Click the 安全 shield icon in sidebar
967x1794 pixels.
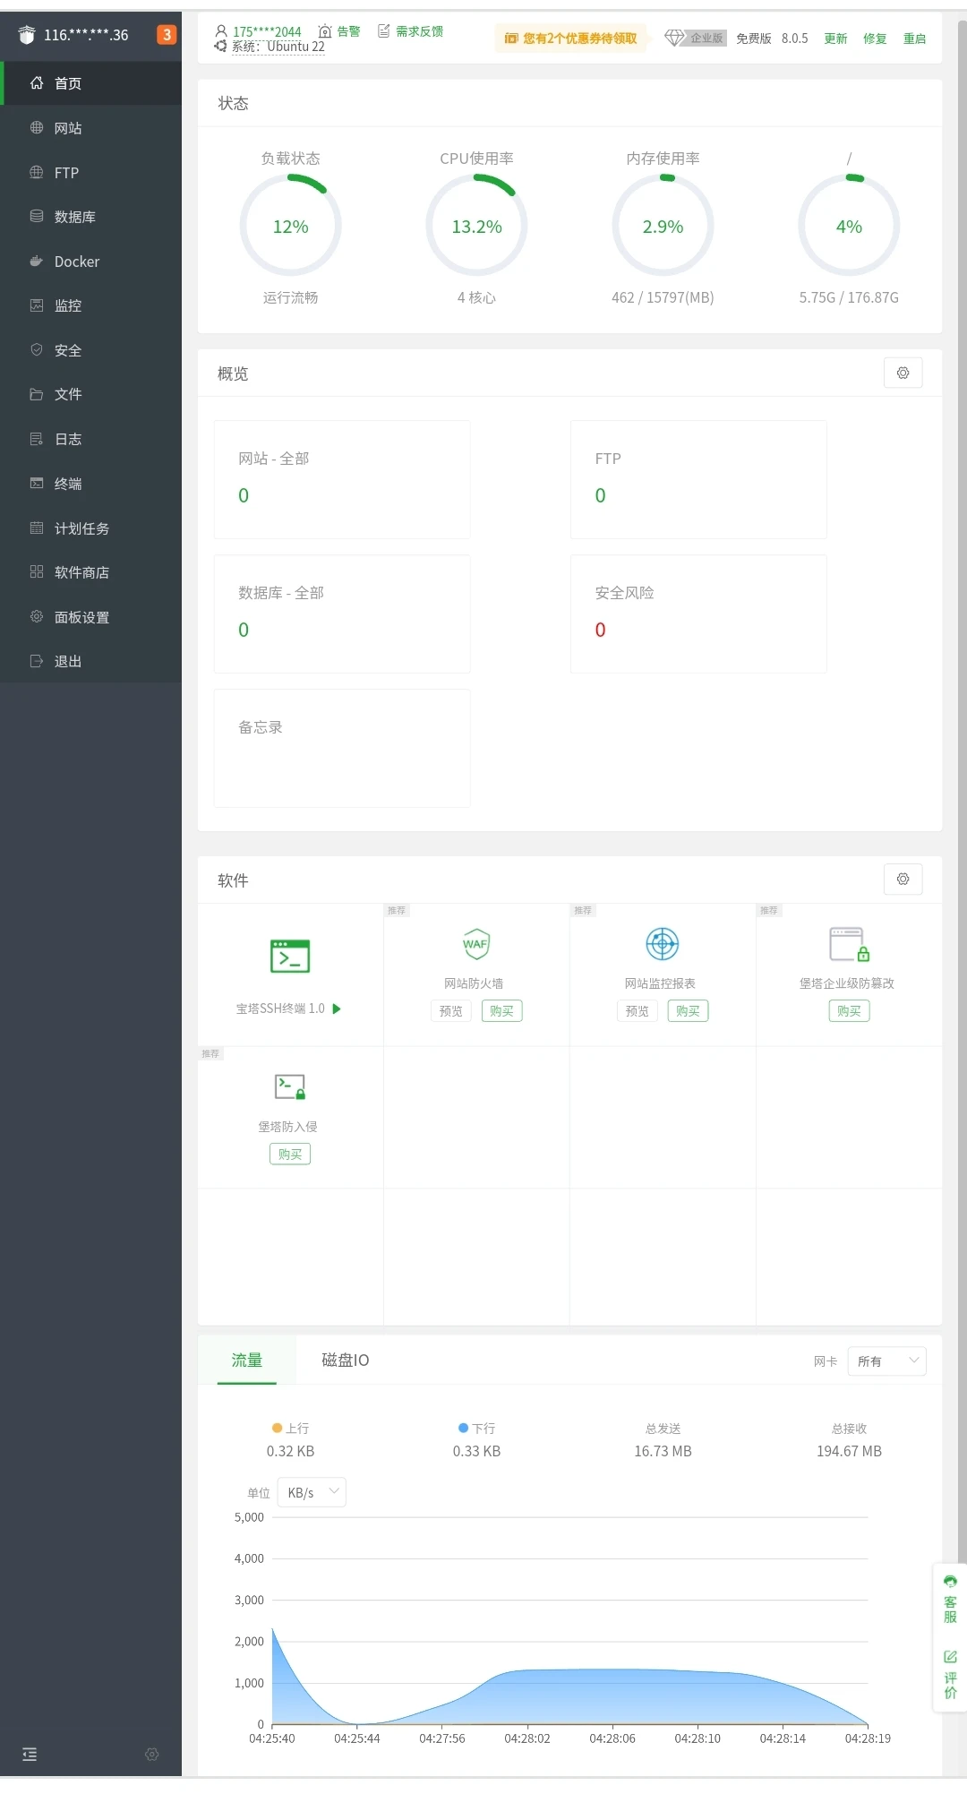[x=37, y=350]
